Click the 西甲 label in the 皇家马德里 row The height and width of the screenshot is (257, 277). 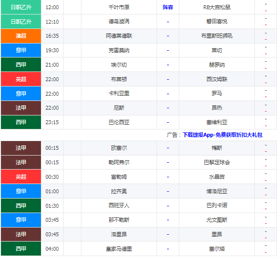click(x=21, y=249)
